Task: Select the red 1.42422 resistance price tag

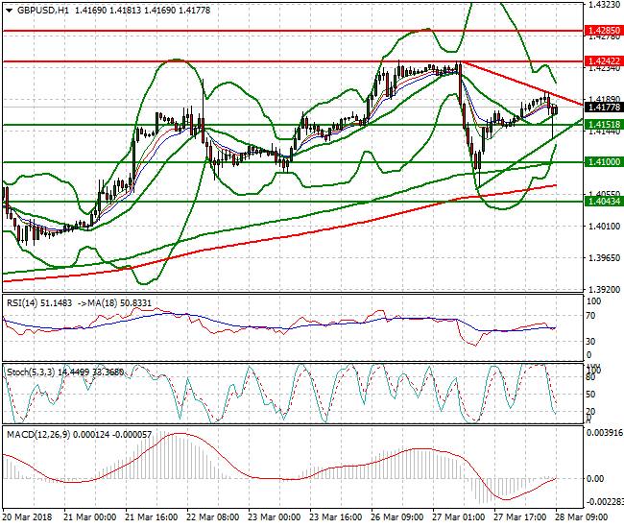Action: pos(603,60)
